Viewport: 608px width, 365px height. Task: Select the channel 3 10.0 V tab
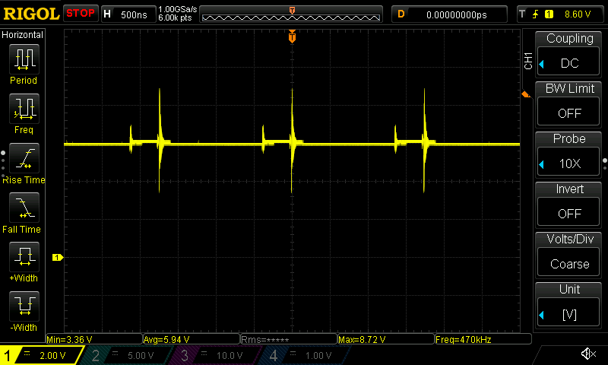click(219, 355)
